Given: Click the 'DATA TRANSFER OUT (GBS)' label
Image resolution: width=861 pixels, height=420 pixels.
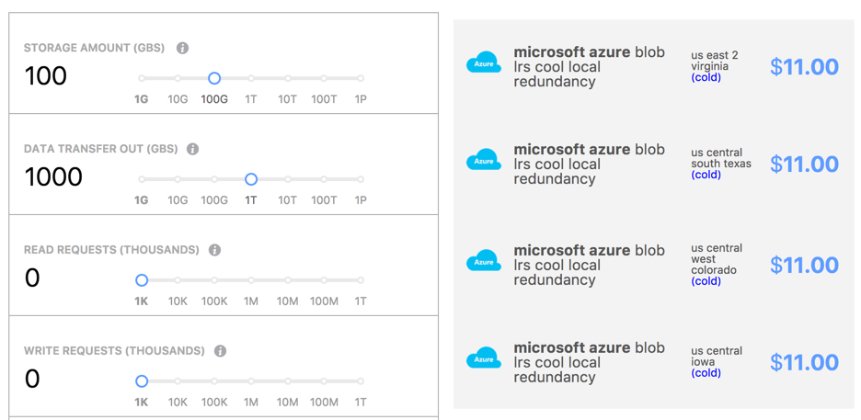Looking at the screenshot, I should coord(100,149).
